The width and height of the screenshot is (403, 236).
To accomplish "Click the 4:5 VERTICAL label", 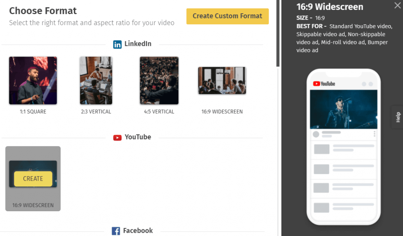I will (x=159, y=112).
